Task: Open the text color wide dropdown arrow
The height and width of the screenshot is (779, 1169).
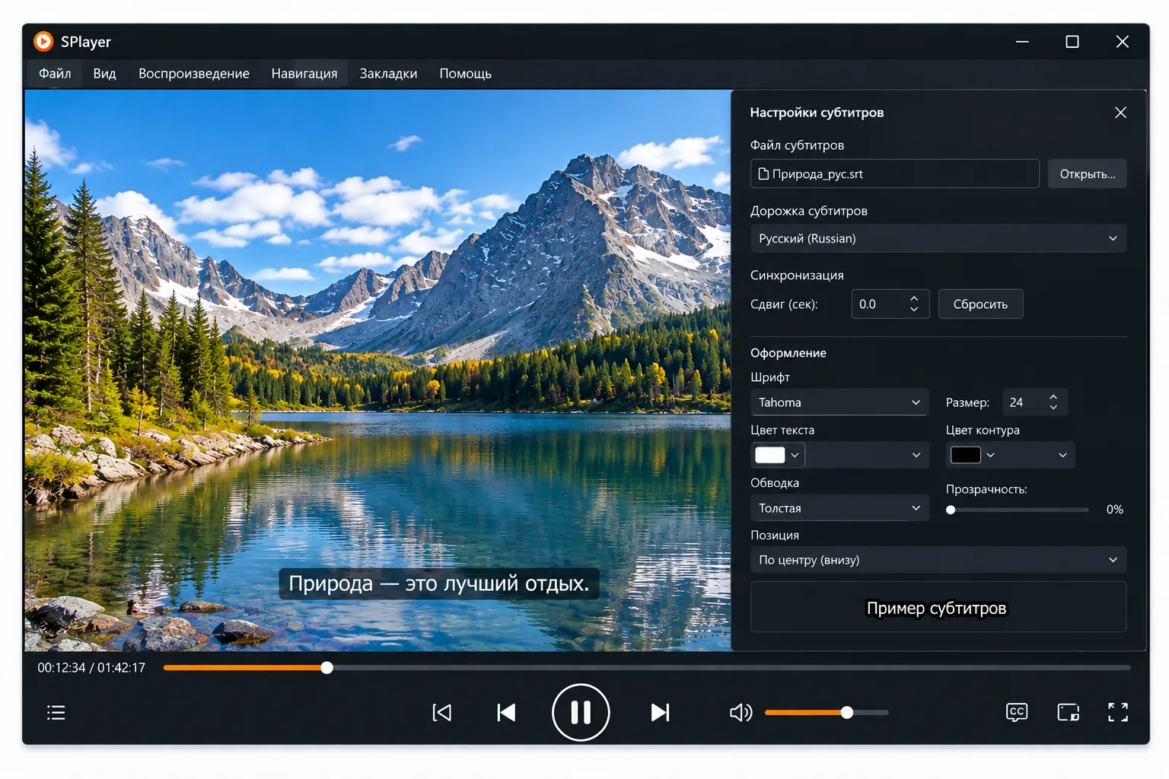Action: [916, 455]
